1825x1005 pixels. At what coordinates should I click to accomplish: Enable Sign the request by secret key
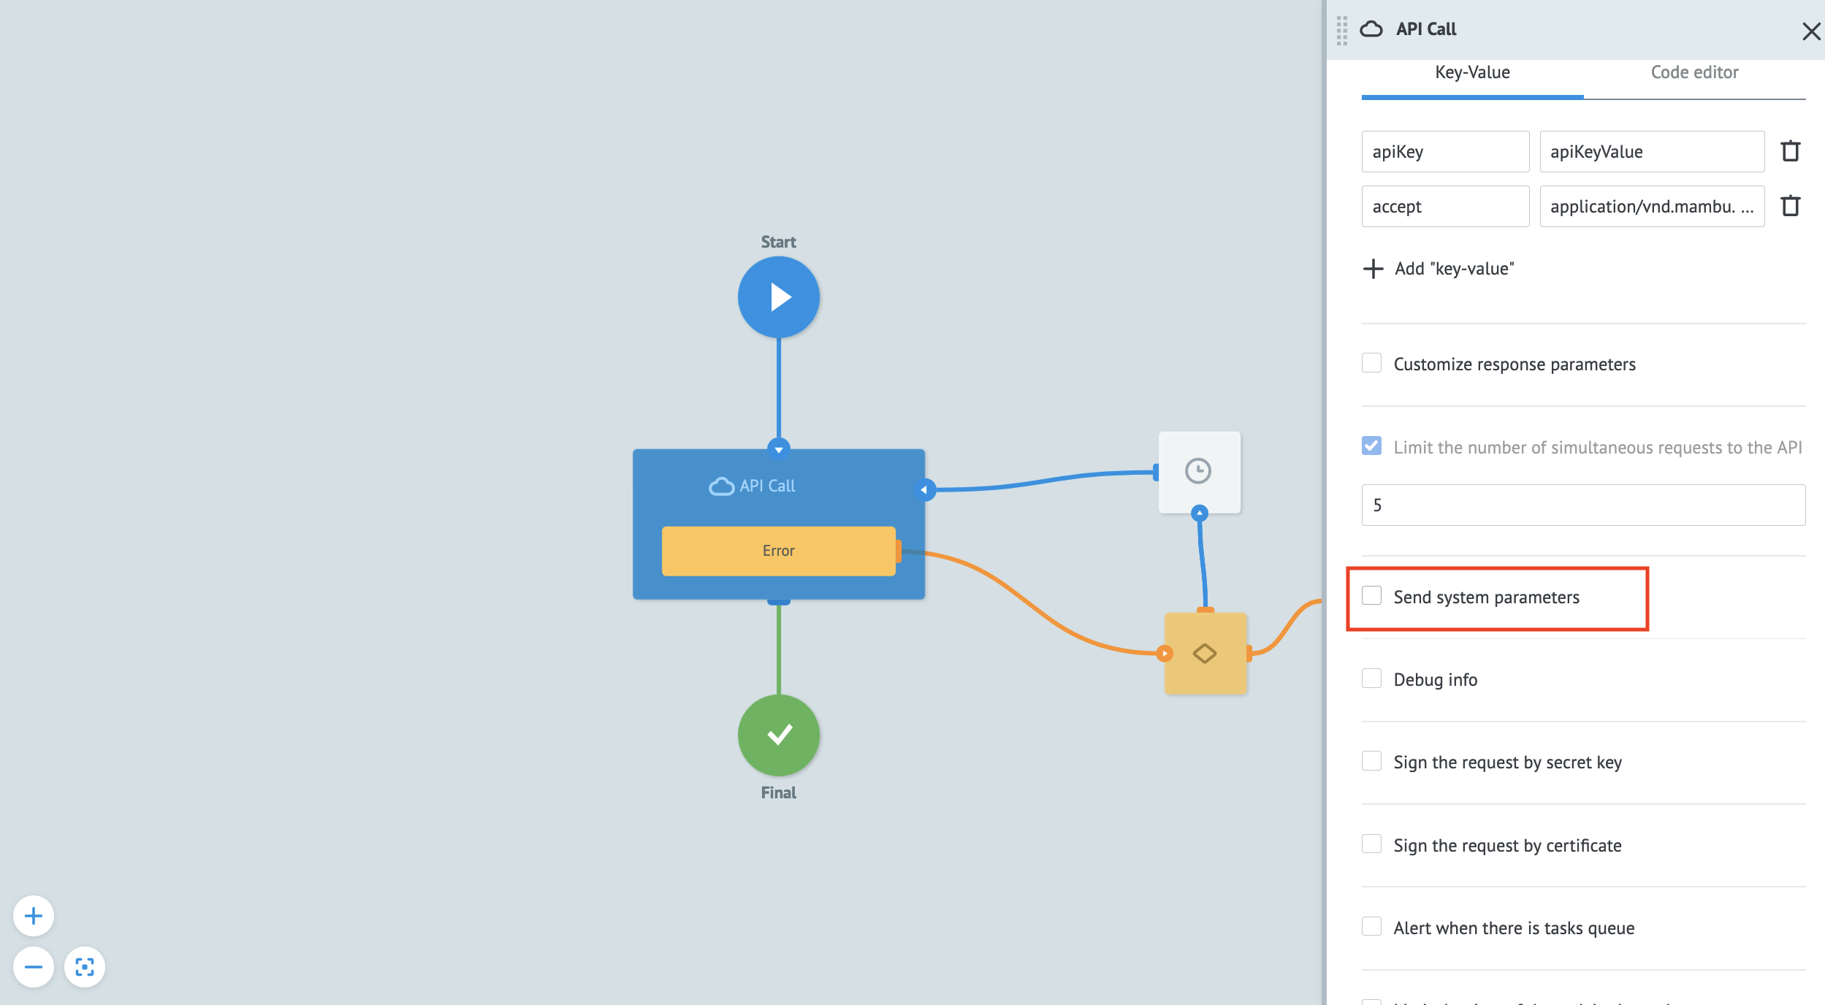[1372, 761]
